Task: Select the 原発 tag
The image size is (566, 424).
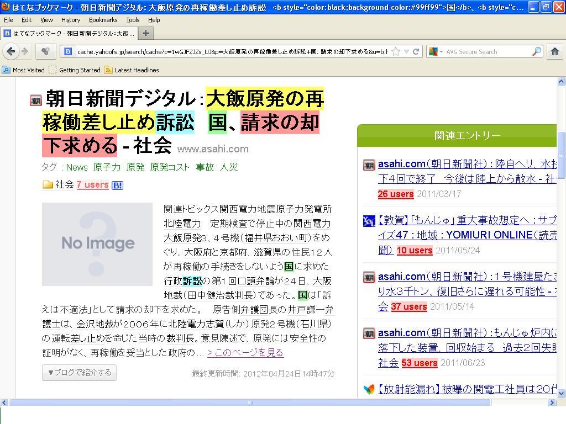Action: (135, 167)
